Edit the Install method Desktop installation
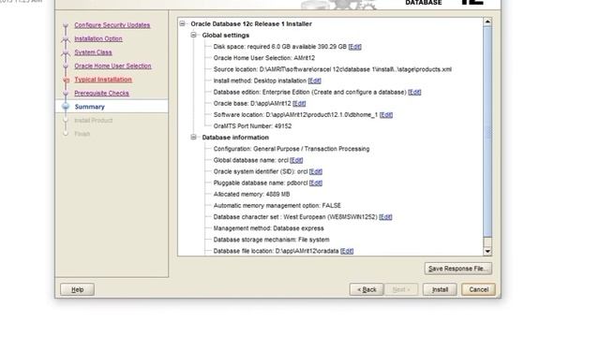 tap(315, 81)
